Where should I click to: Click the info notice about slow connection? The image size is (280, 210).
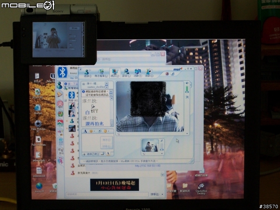(x=95, y=93)
